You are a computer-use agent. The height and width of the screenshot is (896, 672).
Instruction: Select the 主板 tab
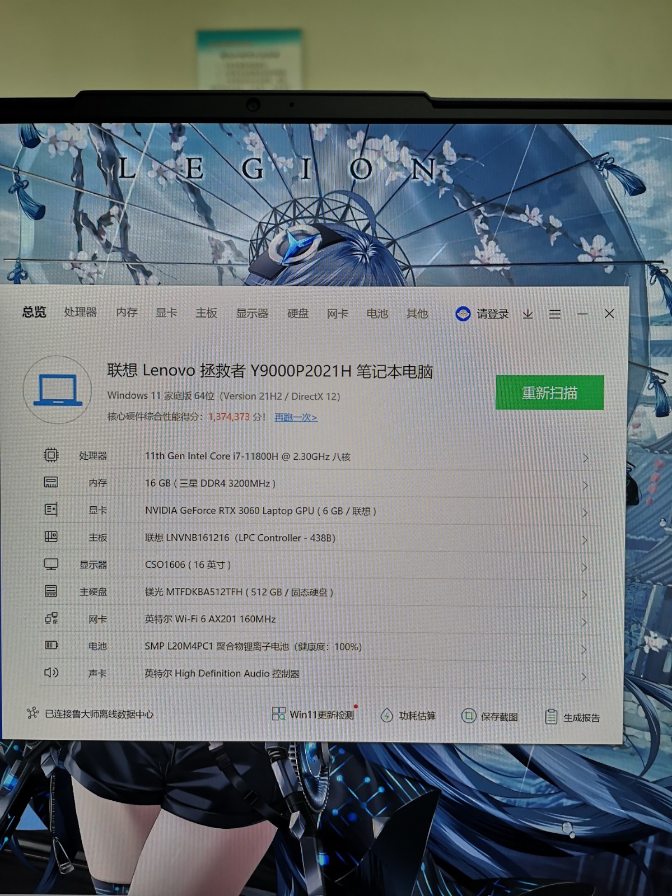pos(206,313)
